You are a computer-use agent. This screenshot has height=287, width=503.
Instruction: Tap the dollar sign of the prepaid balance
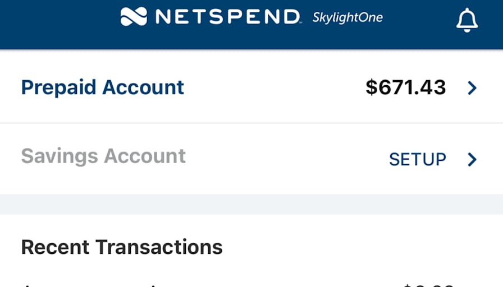372,87
